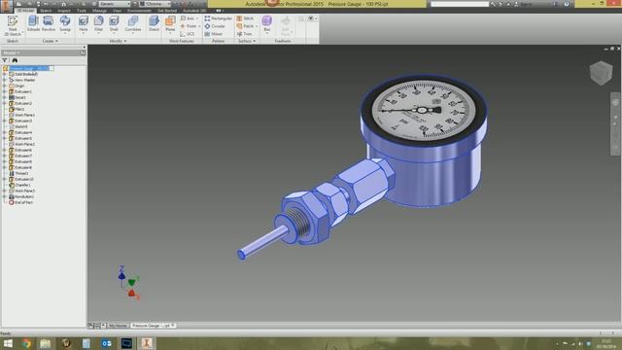Open Outlook from the taskbar
Viewport: 622px width, 350px height.
coord(106,343)
